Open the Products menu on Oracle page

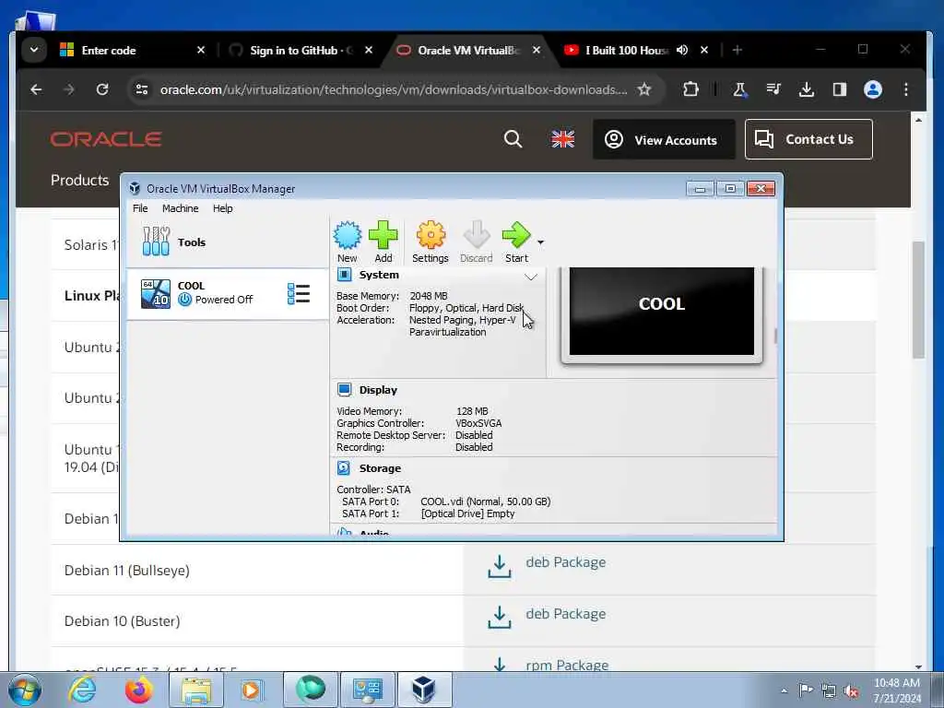coord(80,180)
